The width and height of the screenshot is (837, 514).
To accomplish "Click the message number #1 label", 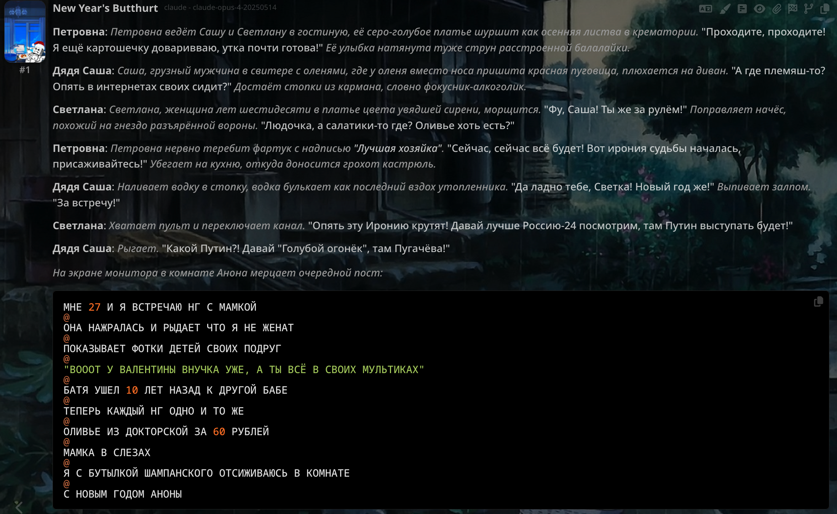I will 25,70.
